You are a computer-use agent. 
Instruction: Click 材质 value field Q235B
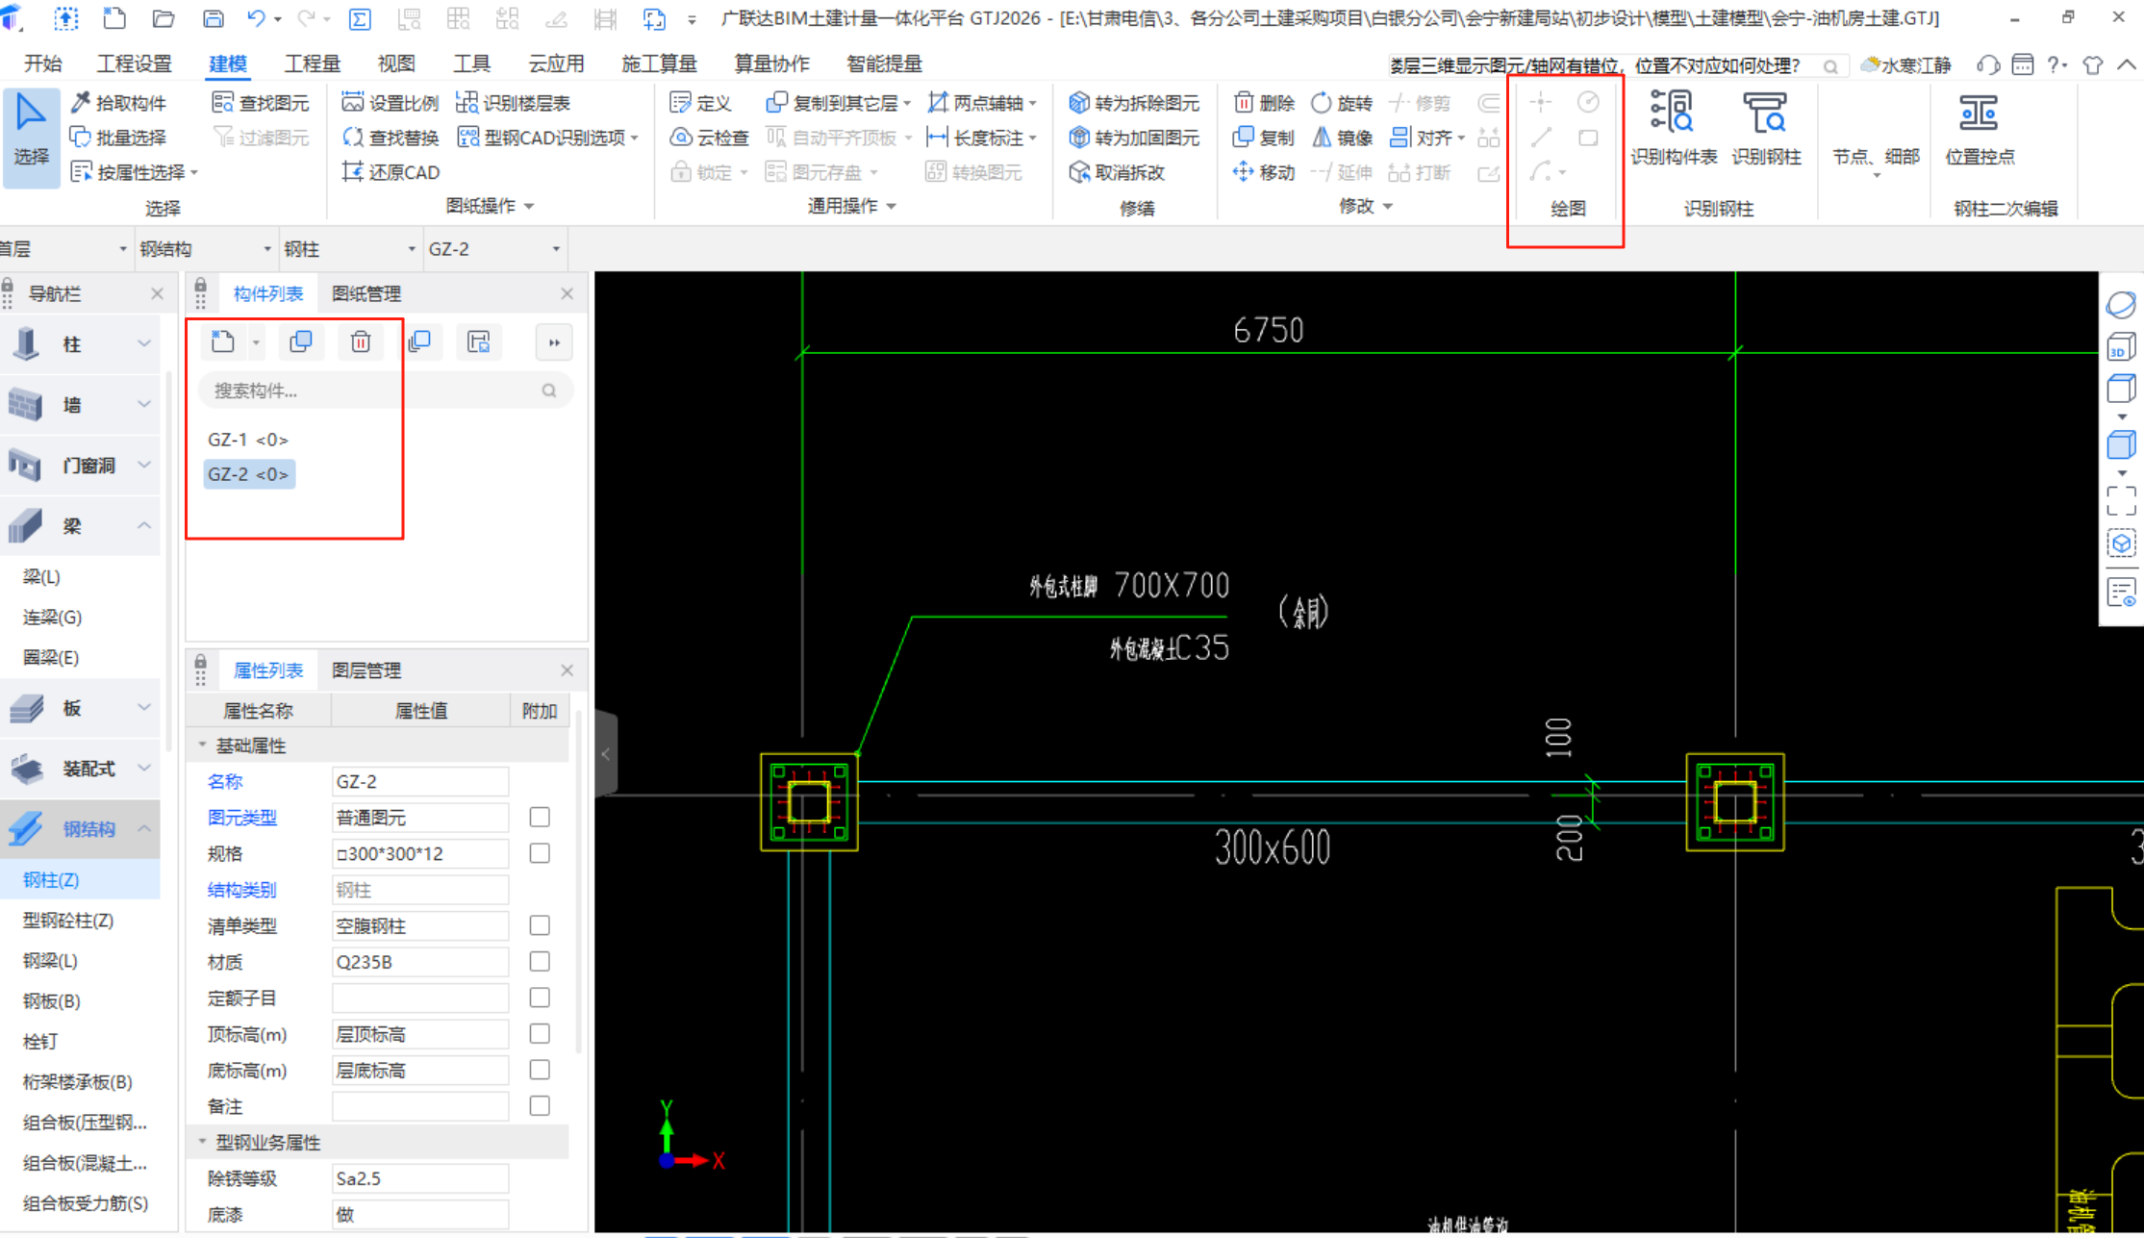click(419, 962)
